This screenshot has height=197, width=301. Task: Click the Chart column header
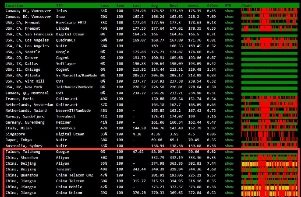pos(247,6)
